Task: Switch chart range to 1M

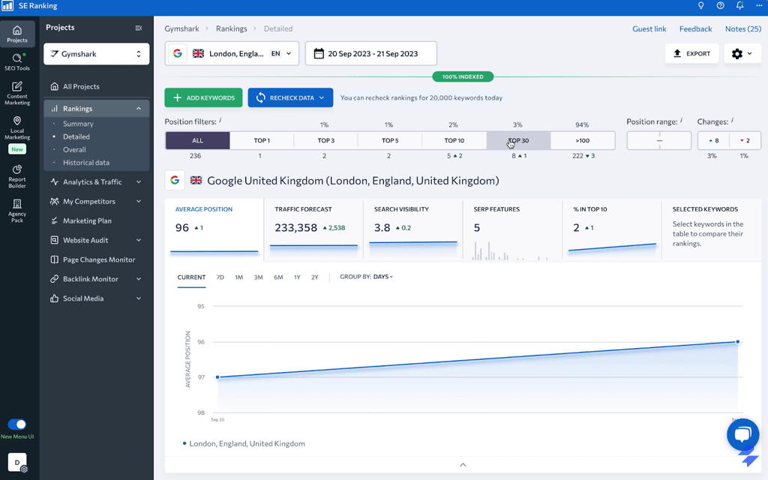Action: (x=238, y=277)
